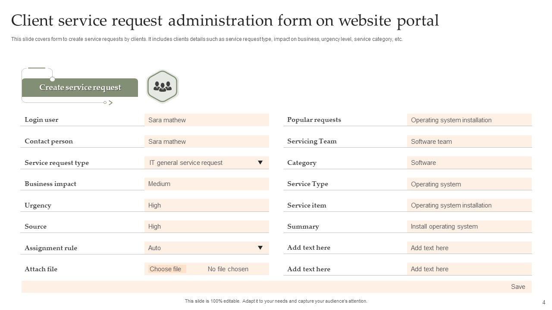This screenshot has width=552, height=310.
Task: Click the No file chosen text
Action: pyautogui.click(x=228, y=269)
